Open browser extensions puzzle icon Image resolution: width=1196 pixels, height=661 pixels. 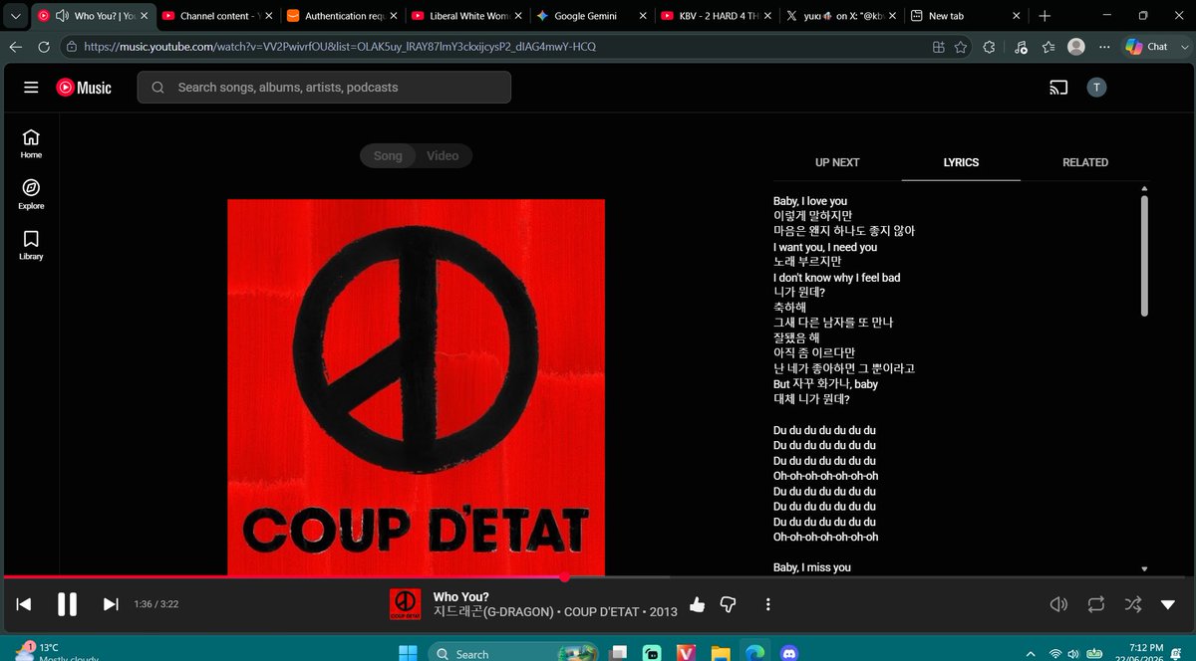click(x=989, y=47)
